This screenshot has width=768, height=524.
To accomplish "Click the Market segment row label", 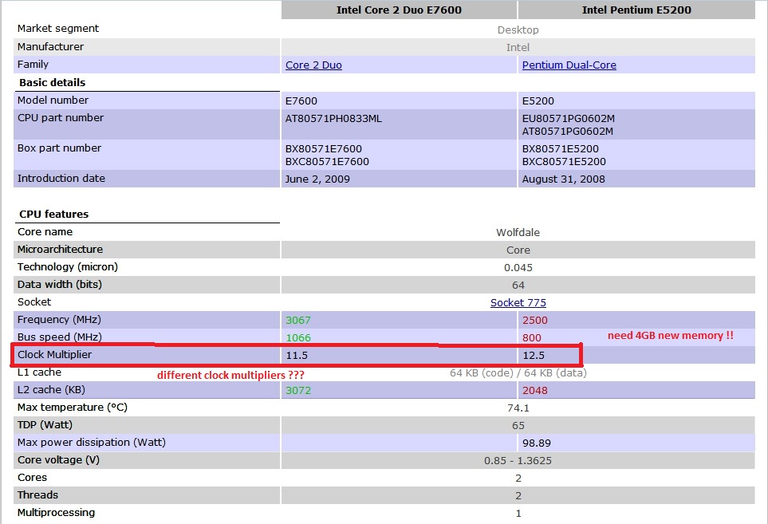I will click(57, 29).
